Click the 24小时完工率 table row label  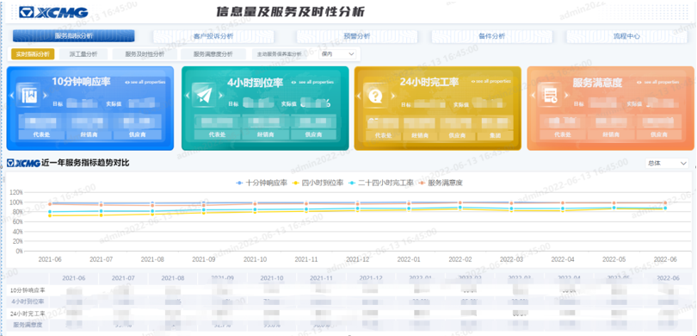(x=29, y=314)
